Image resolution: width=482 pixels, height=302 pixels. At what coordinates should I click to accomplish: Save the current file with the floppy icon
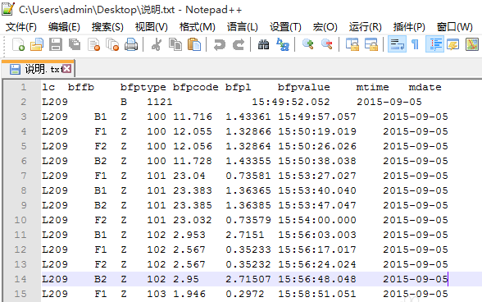click(x=56, y=44)
